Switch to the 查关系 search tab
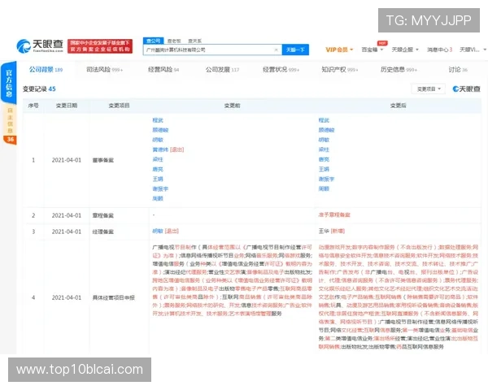This screenshot has width=488, height=390. [x=195, y=41]
